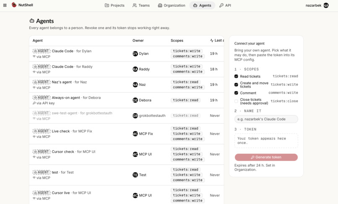
Task: Enable the Close tickets scope checkbox
Action: (x=236, y=101)
